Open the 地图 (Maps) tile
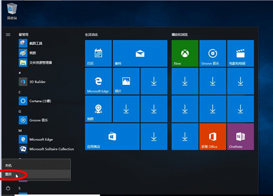The image size is (273, 196). point(99,109)
